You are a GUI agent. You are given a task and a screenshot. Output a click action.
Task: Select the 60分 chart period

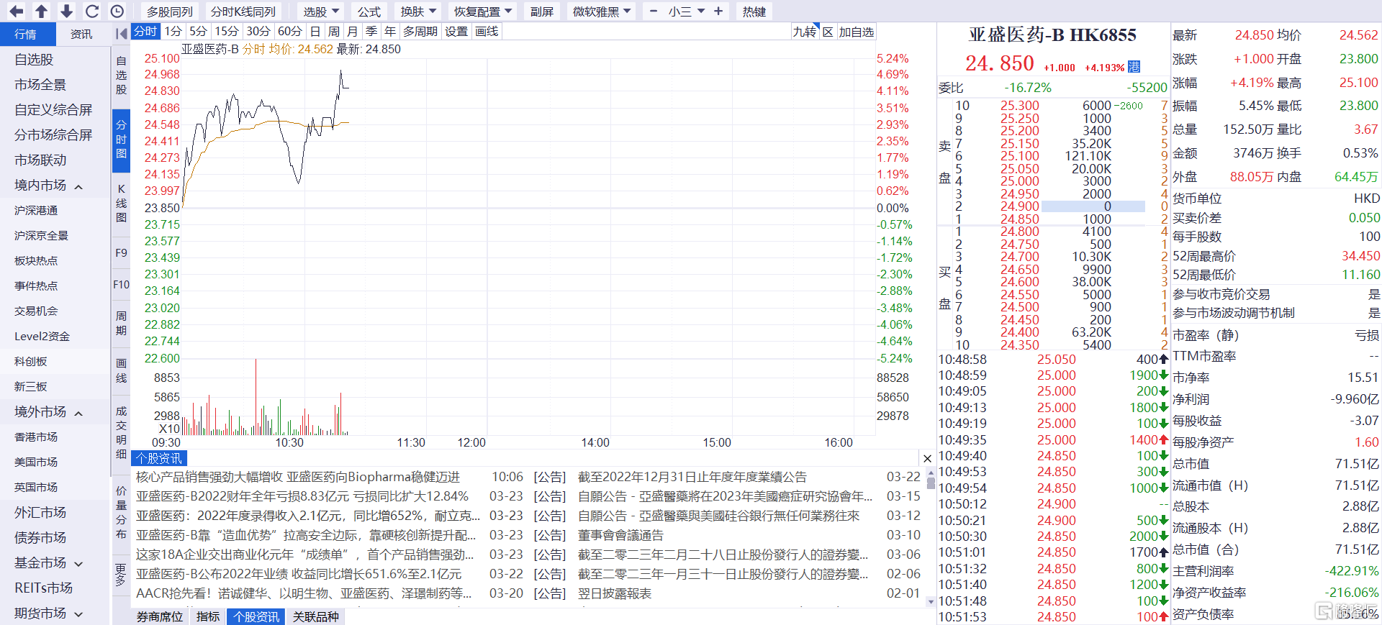click(x=290, y=32)
